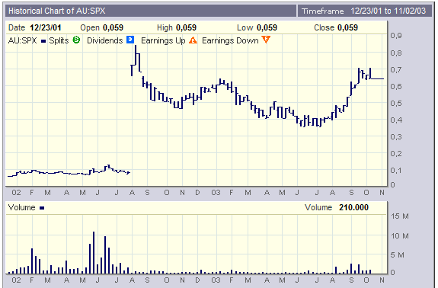Click the green Splits legend icon
This screenshot has width=438, height=288.
coord(76,40)
